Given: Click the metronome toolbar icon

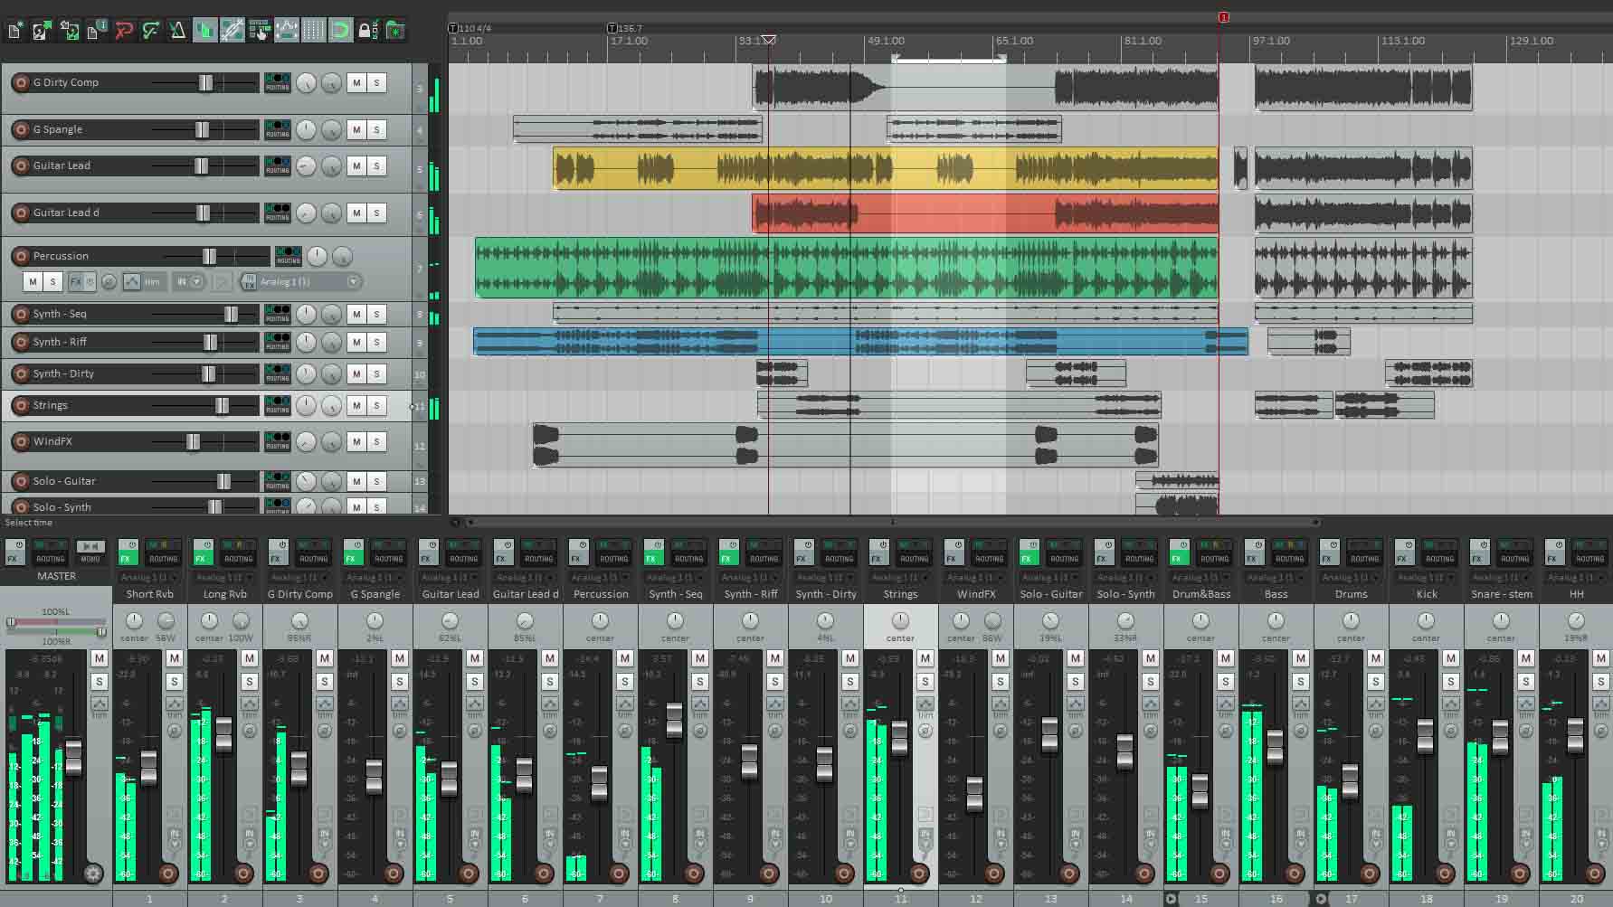Looking at the screenshot, I should 177,32.
